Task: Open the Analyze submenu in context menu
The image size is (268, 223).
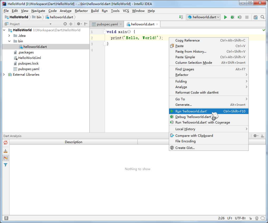Action: point(209,87)
